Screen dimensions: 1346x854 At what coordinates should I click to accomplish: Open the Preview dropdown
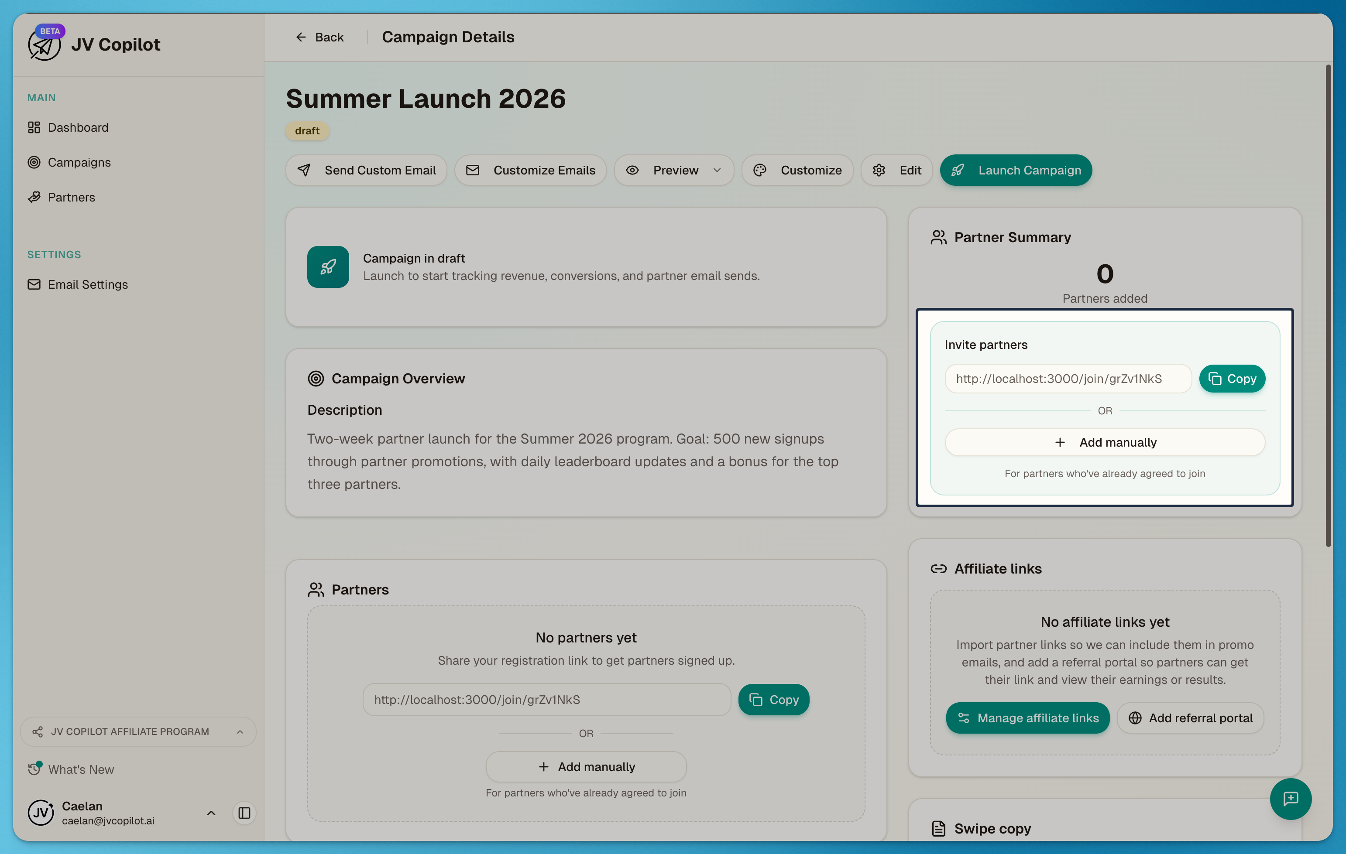(674, 170)
